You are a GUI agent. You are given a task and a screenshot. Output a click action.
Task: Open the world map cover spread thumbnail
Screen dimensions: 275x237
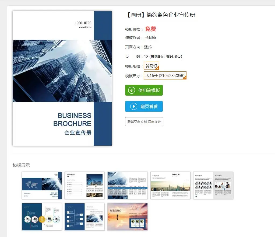click(42, 185)
